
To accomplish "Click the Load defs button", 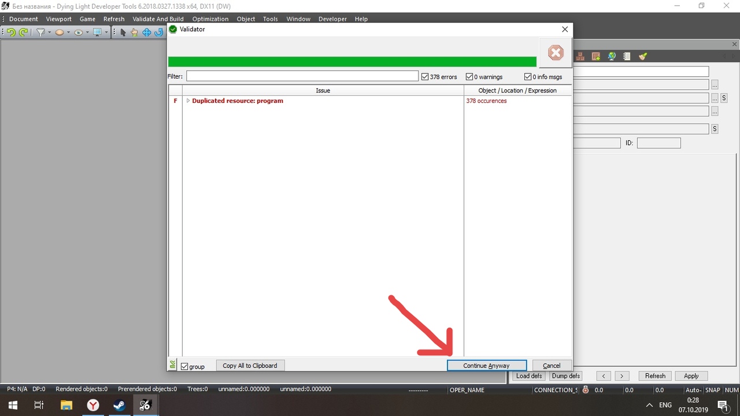I will 529,376.
